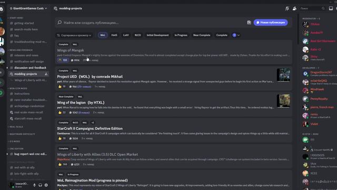
Task: Click the invite people icon on modding-projects channel
Action: point(46,74)
